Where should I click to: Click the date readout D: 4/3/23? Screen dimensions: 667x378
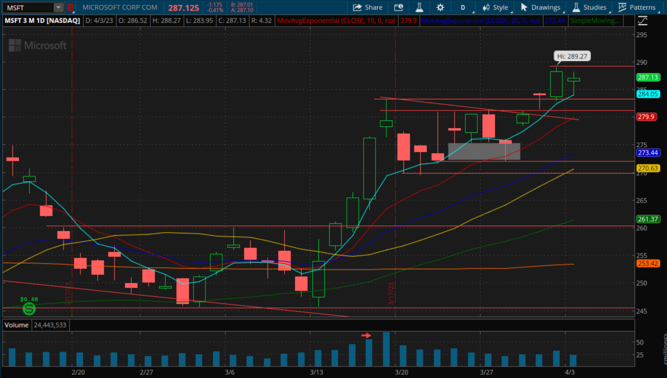(100, 20)
